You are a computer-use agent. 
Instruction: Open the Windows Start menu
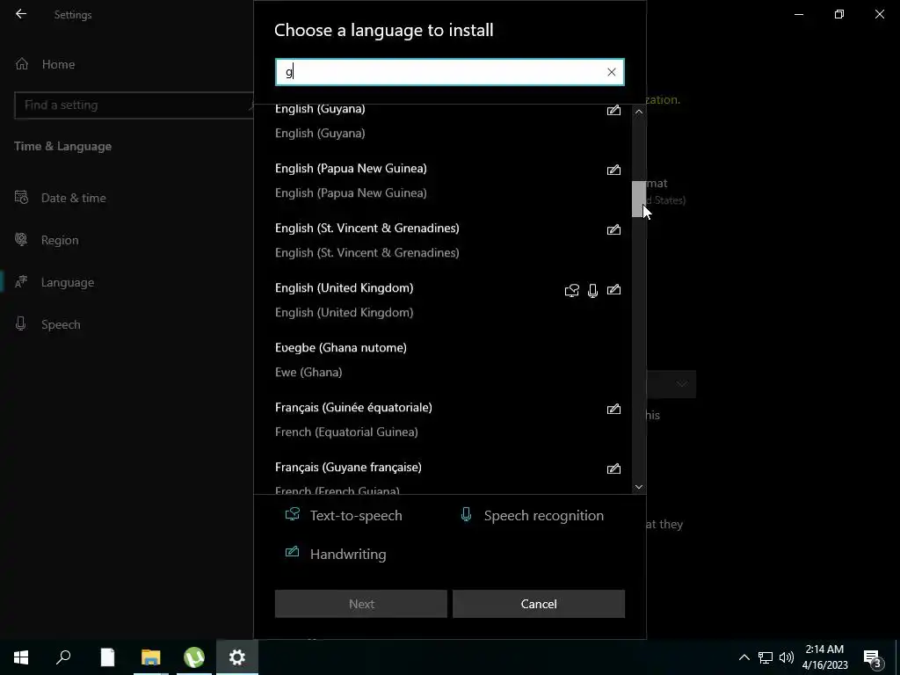pos(21,657)
